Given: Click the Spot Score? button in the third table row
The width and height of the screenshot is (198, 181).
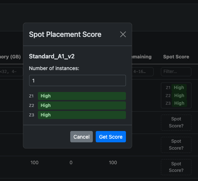Looking at the screenshot, I should click(176, 145).
